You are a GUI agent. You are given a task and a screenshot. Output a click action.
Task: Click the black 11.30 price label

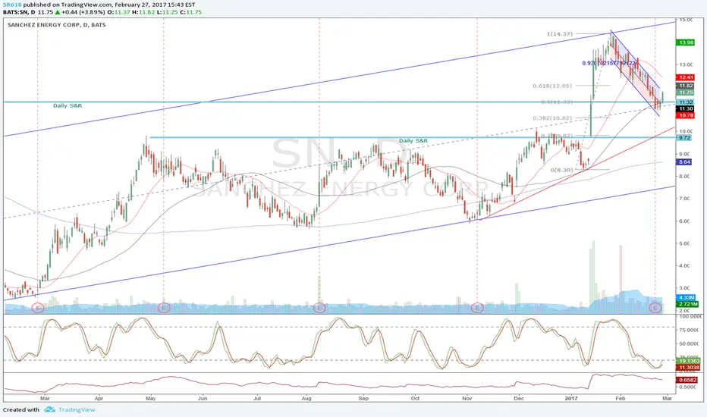click(686, 108)
